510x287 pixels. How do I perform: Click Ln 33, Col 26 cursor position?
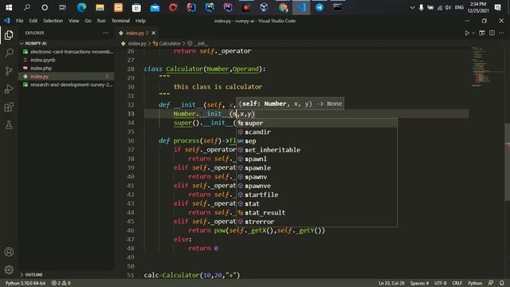(391, 283)
